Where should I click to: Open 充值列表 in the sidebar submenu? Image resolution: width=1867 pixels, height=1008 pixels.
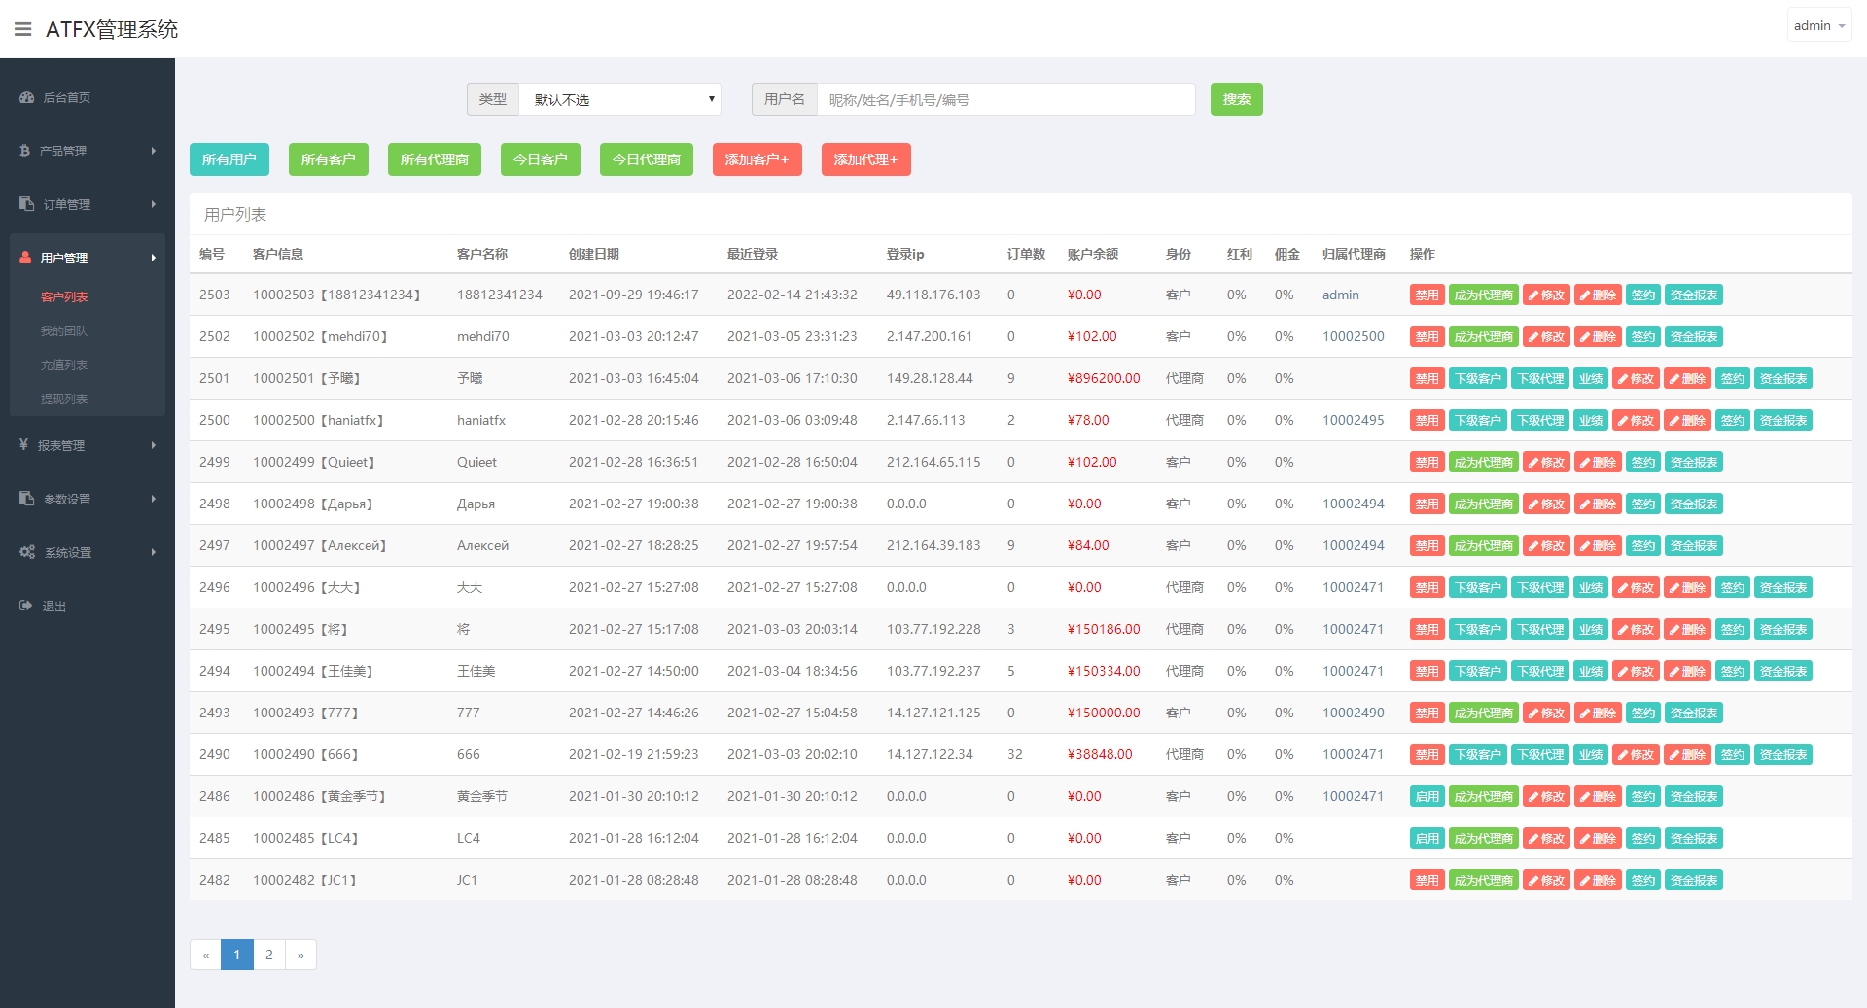(64, 365)
